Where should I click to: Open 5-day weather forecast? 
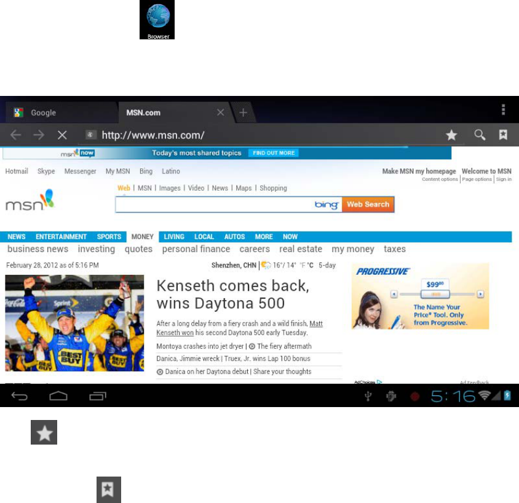pos(327,265)
